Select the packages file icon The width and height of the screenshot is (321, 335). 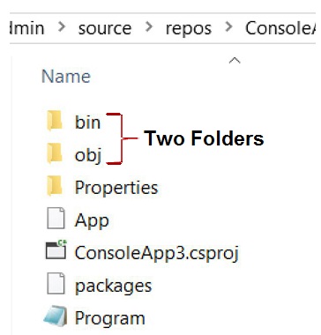pyautogui.click(x=56, y=284)
